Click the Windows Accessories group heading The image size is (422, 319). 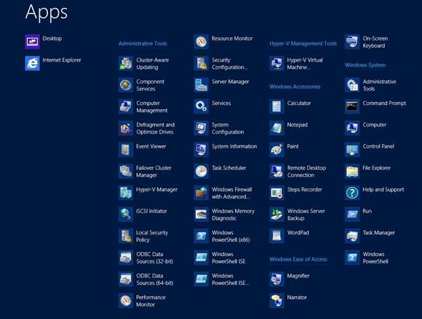coord(295,87)
